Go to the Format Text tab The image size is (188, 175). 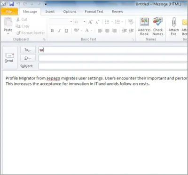[94, 12]
